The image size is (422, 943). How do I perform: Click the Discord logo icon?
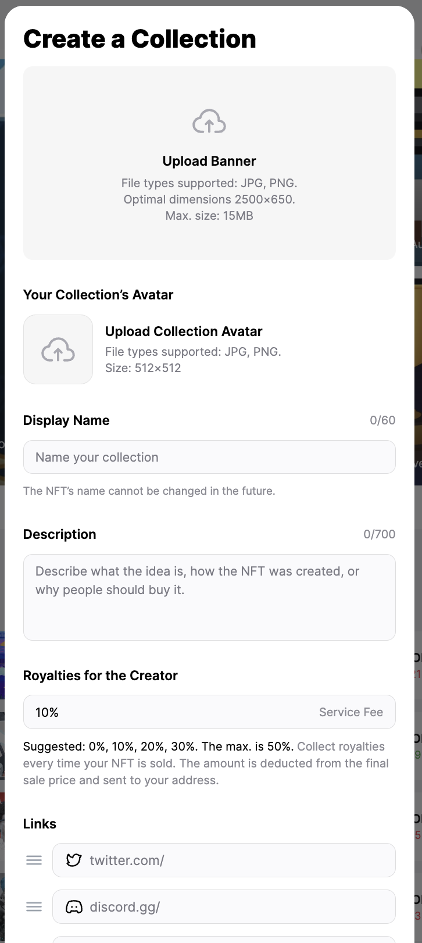74,907
